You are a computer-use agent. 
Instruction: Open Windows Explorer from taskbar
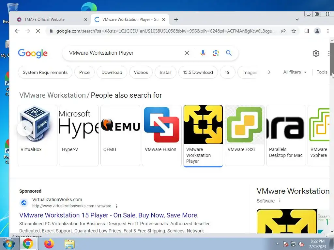point(69,244)
